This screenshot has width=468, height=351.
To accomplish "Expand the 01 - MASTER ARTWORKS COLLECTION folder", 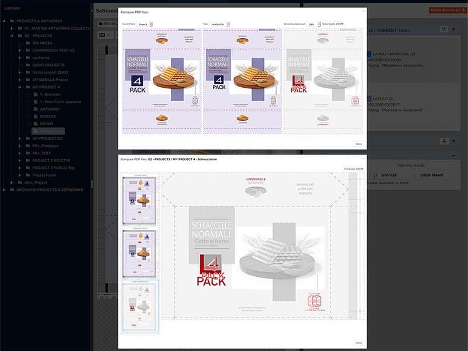I will click(x=12, y=28).
